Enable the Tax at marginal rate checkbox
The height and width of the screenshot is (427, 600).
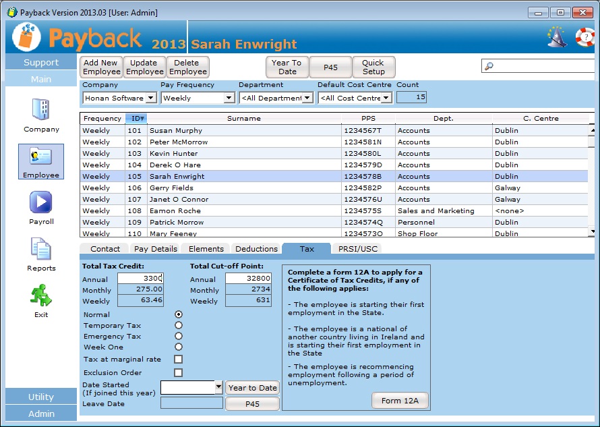[x=178, y=359]
